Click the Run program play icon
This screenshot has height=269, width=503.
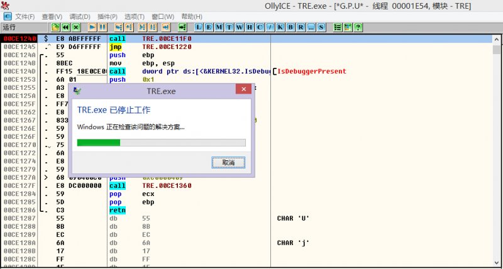92,28
